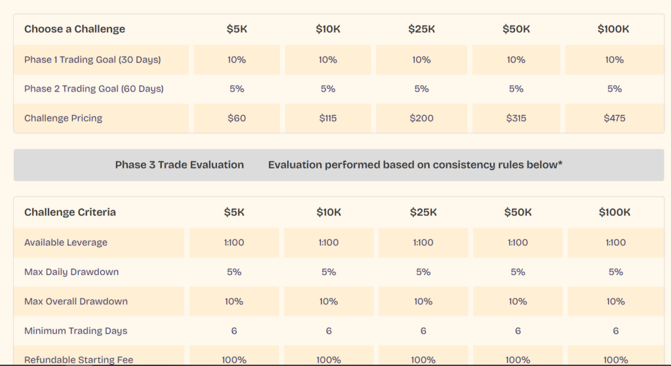Click $25K header in Challenge Criteria table
Screen dimensions: 671x366
[423, 212]
